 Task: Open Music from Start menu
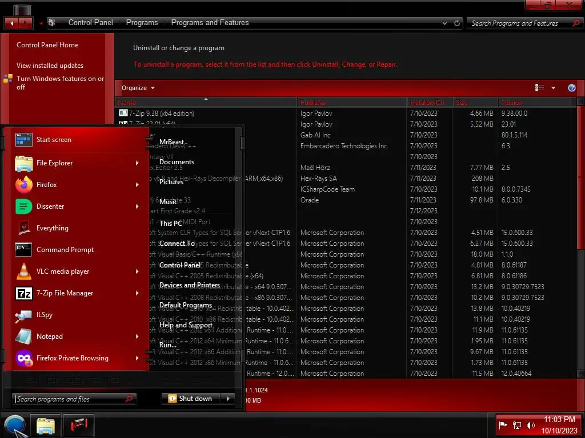(x=169, y=202)
